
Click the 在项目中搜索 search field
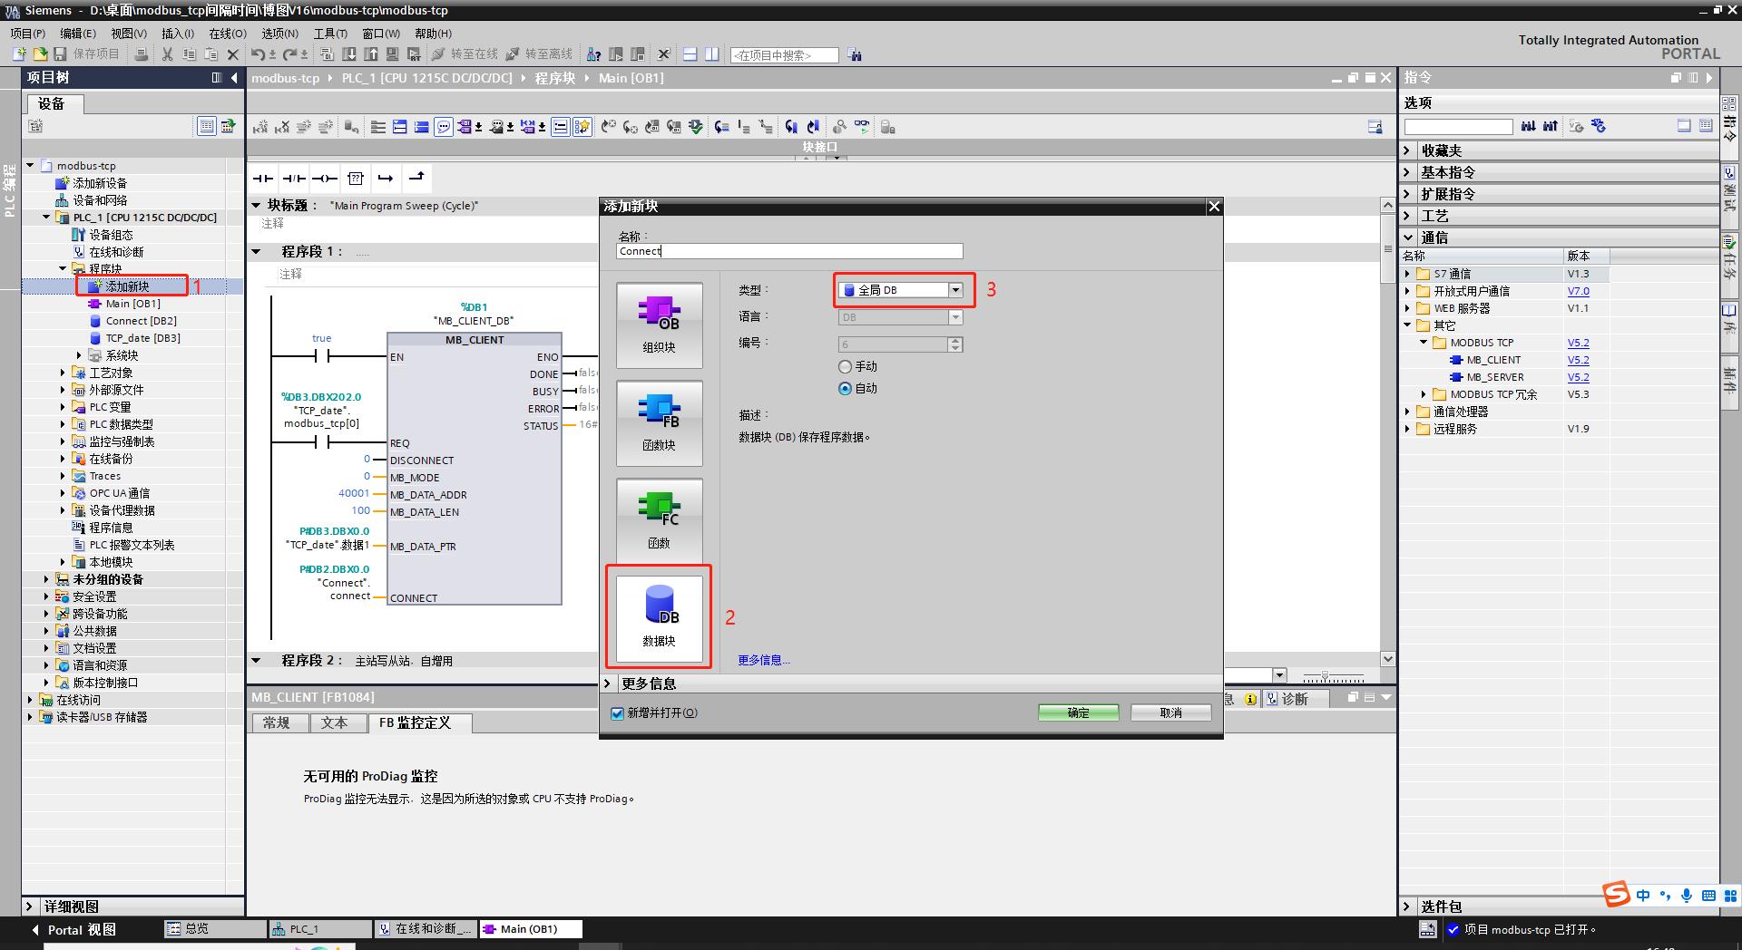(785, 55)
